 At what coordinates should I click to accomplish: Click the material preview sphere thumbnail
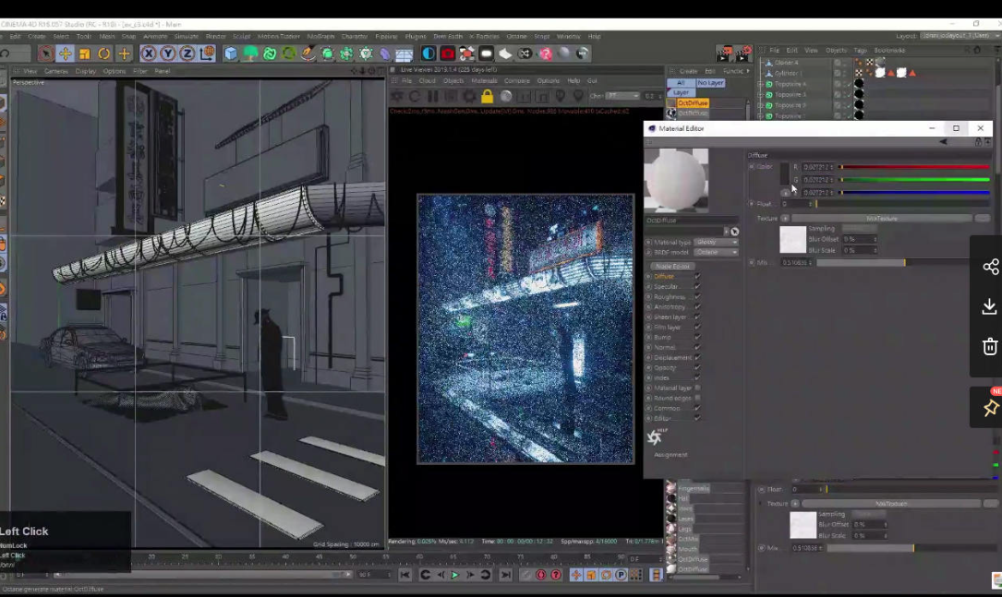tap(676, 180)
